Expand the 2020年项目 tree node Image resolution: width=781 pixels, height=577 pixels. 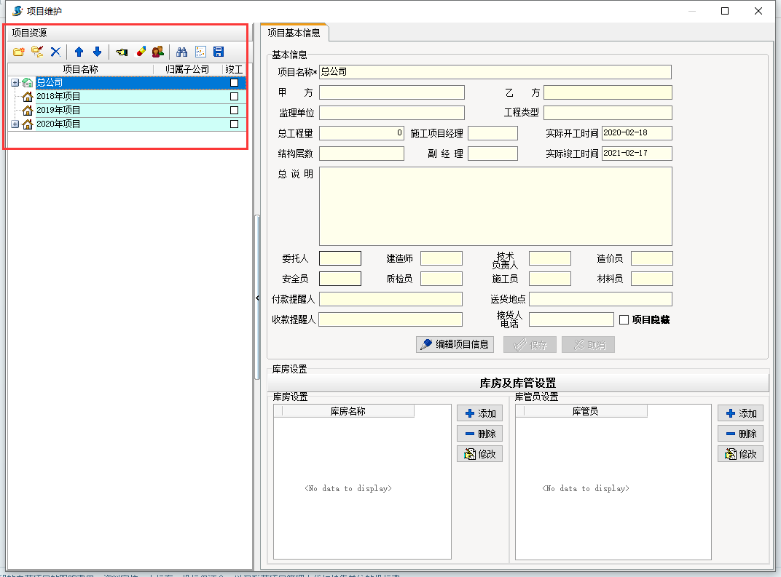point(15,124)
